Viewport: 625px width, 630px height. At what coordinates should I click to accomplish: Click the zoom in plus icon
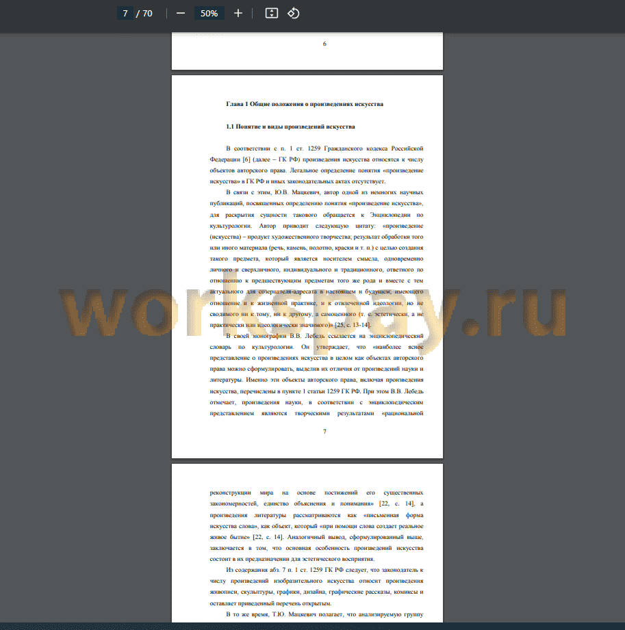[238, 13]
